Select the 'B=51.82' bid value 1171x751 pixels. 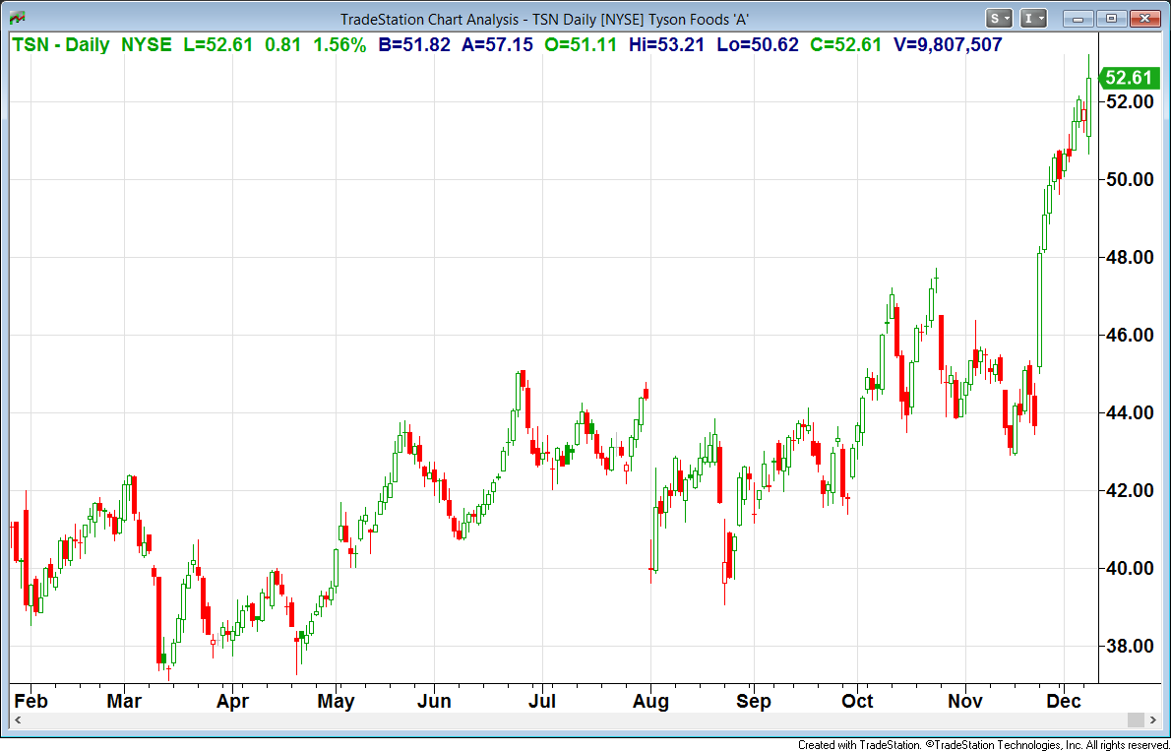(414, 45)
